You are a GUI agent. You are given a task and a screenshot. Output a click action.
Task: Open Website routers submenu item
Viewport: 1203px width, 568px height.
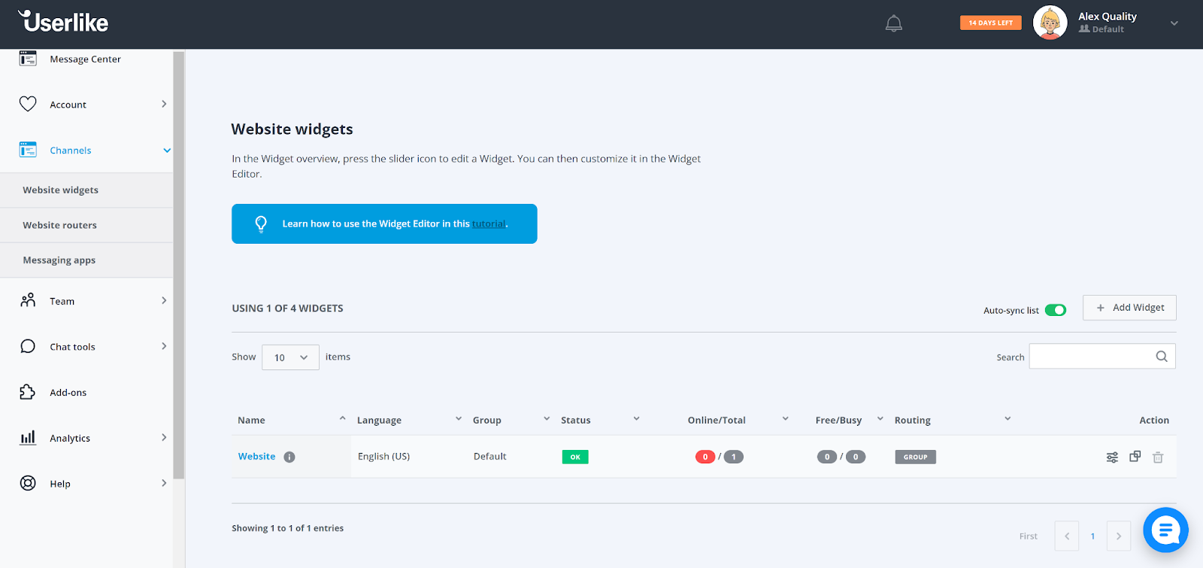(x=60, y=225)
